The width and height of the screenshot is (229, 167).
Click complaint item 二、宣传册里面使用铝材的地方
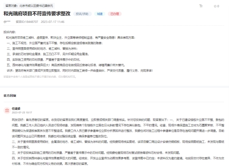point(42,48)
